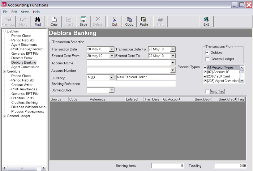Open the File menu
253x171 pixels.
pyautogui.click(x=5, y=12)
